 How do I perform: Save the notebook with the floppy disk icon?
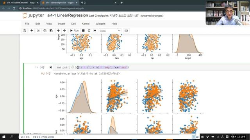(25, 31)
